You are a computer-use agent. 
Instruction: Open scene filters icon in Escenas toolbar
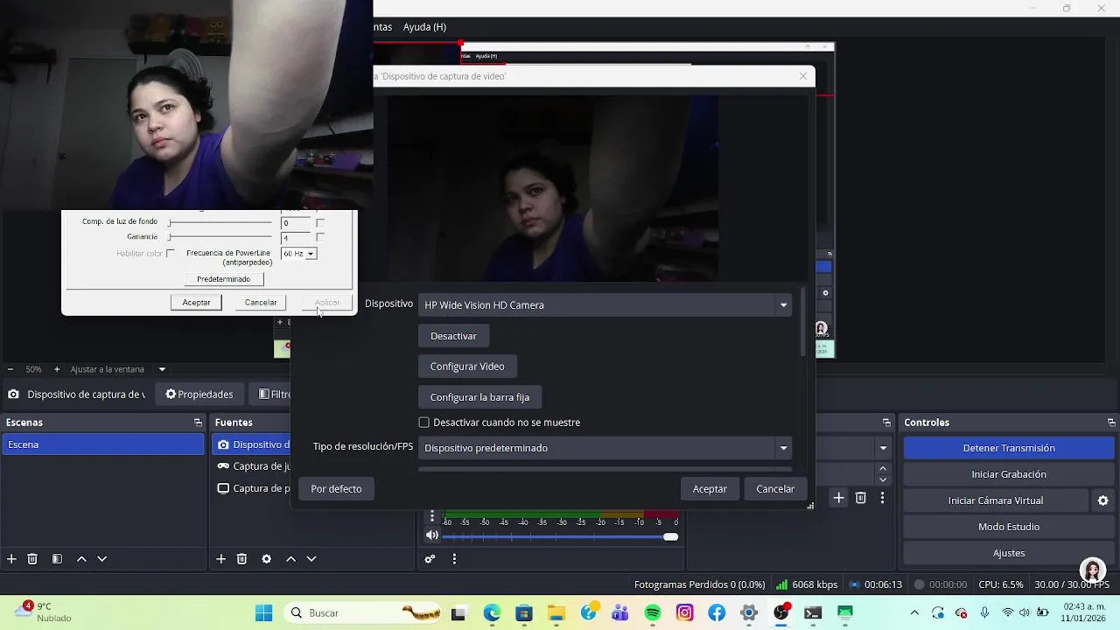tap(57, 558)
